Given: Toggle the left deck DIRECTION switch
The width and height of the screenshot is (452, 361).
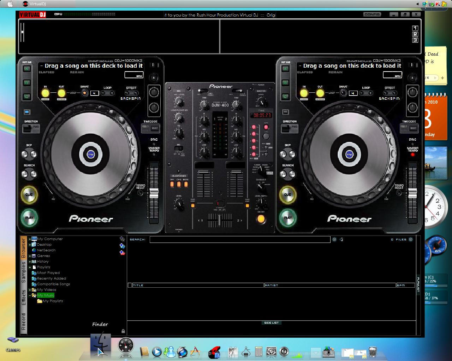Looking at the screenshot, I should coord(31,128).
